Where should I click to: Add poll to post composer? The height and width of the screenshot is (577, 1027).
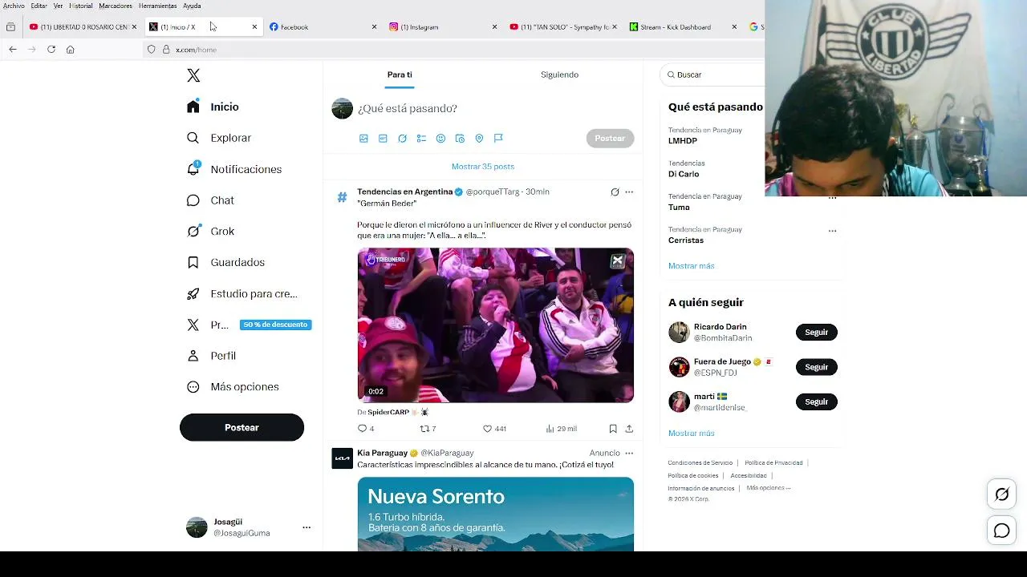pos(421,139)
